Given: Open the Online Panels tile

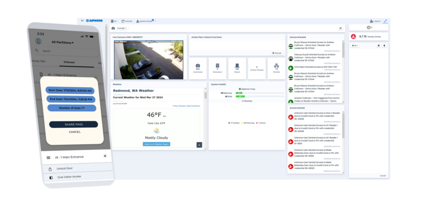Looking at the screenshot, I should pos(257,68).
